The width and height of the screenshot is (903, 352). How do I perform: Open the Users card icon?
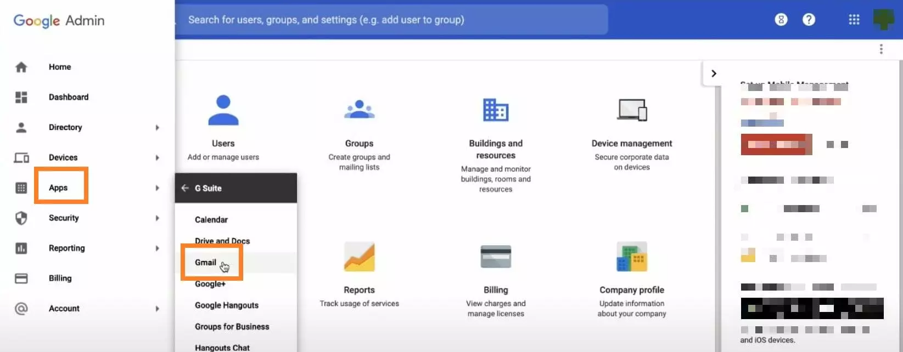[x=223, y=110]
